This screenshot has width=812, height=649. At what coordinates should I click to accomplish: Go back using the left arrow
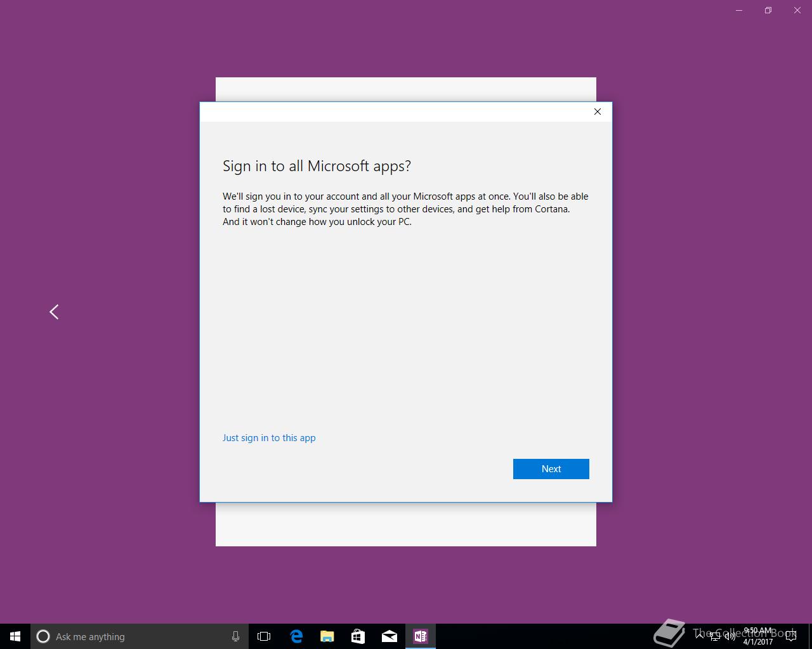(54, 312)
